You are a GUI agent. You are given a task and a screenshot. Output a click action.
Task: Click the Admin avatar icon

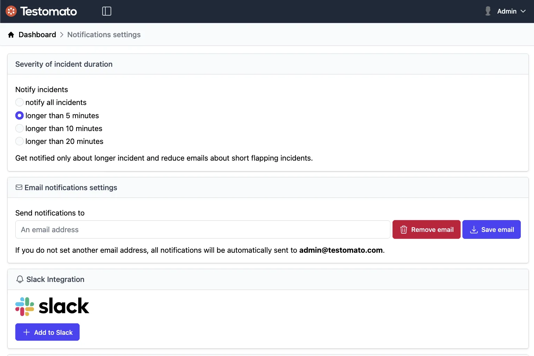(487, 11)
